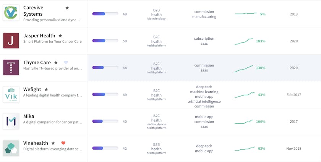Click Carevive Systems' 5% growth sparkline
321x162 pixels.
click(246, 14)
